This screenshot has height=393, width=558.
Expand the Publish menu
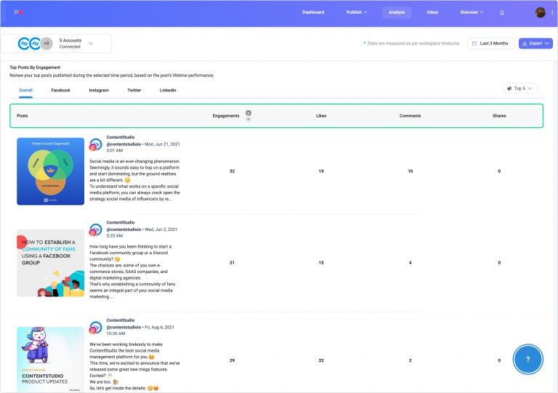[356, 12]
